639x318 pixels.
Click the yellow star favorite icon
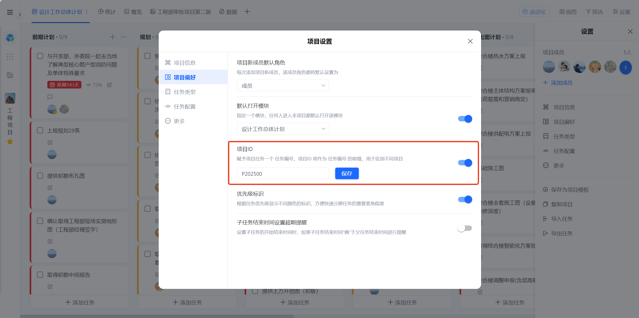coord(10,141)
